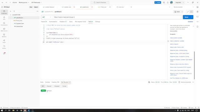Switch to the Authorization request tab
Viewport: 200px width, 112px height.
tap(53, 22)
